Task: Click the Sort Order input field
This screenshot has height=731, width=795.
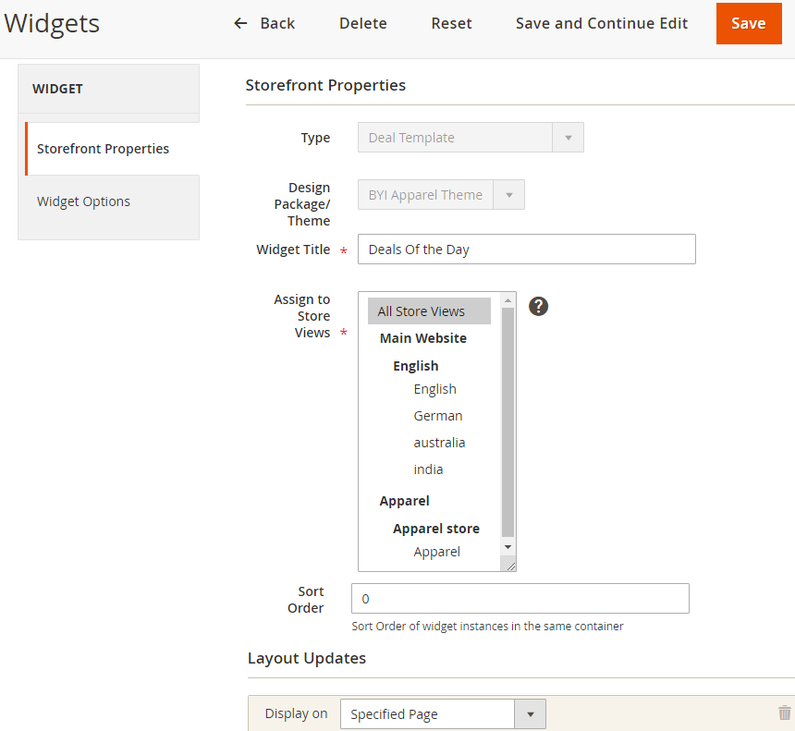Action: (x=520, y=599)
